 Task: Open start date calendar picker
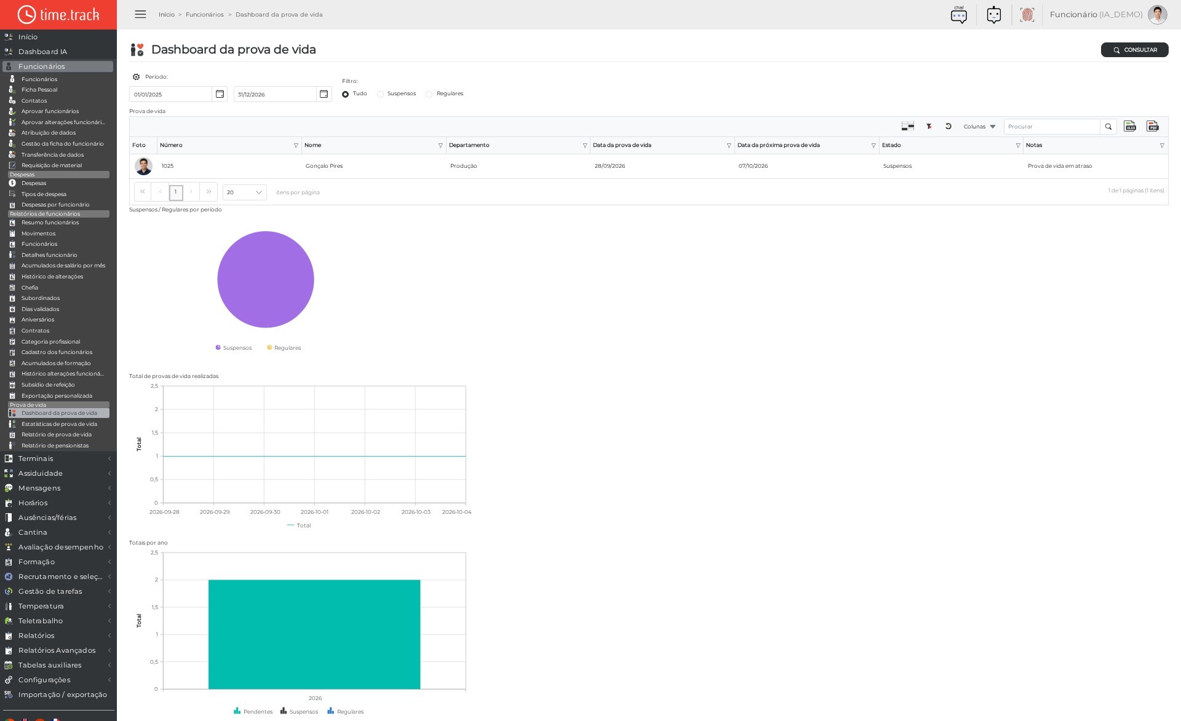(x=220, y=94)
